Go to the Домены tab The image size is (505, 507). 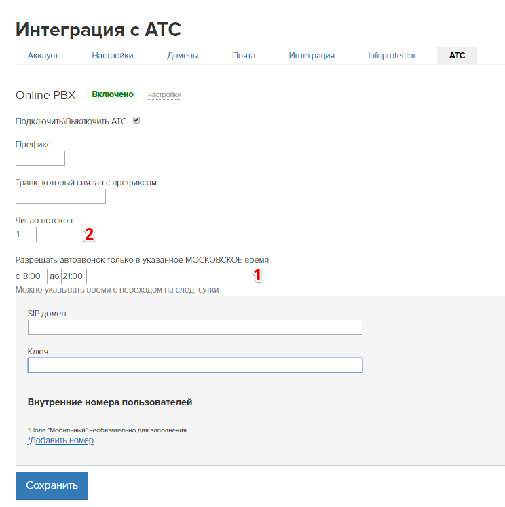pos(183,56)
